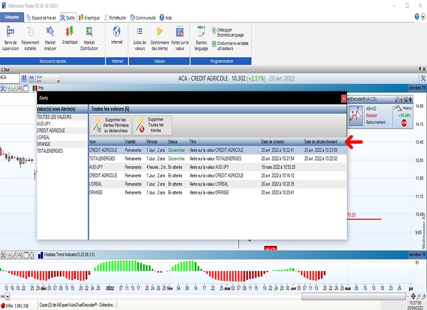
Task: Select AUD/JPY in alert values list
Action: 62,124
